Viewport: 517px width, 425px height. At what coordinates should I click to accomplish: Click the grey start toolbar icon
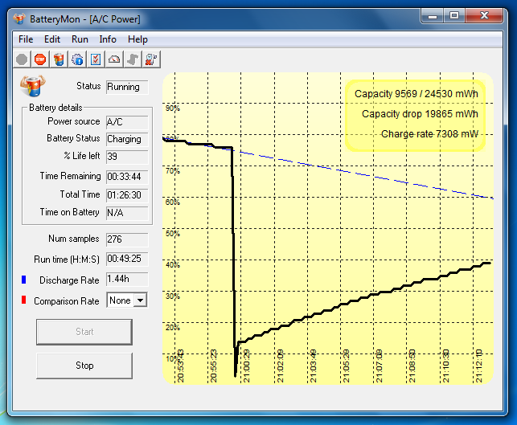click(22, 59)
